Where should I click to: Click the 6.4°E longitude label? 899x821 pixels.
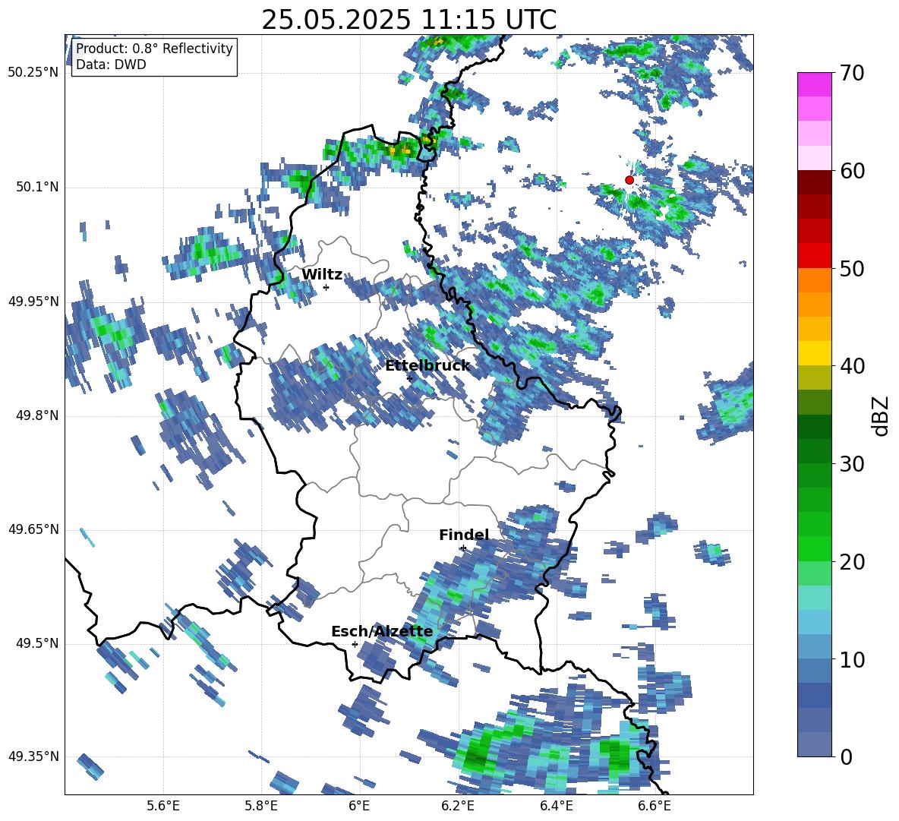click(x=556, y=807)
